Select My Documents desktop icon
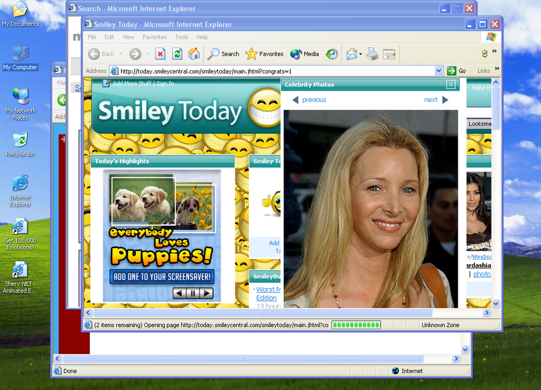This screenshot has height=390, width=541. click(x=20, y=14)
